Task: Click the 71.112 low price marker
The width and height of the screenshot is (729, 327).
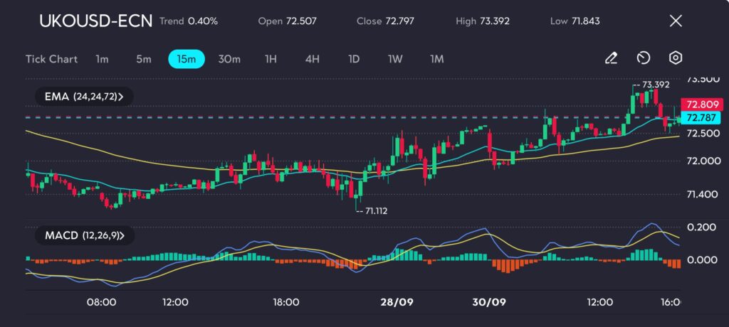Action: pos(377,211)
